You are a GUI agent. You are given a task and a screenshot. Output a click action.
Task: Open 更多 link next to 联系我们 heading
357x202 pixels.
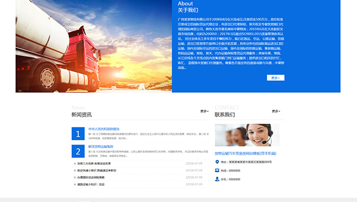tap(276, 111)
